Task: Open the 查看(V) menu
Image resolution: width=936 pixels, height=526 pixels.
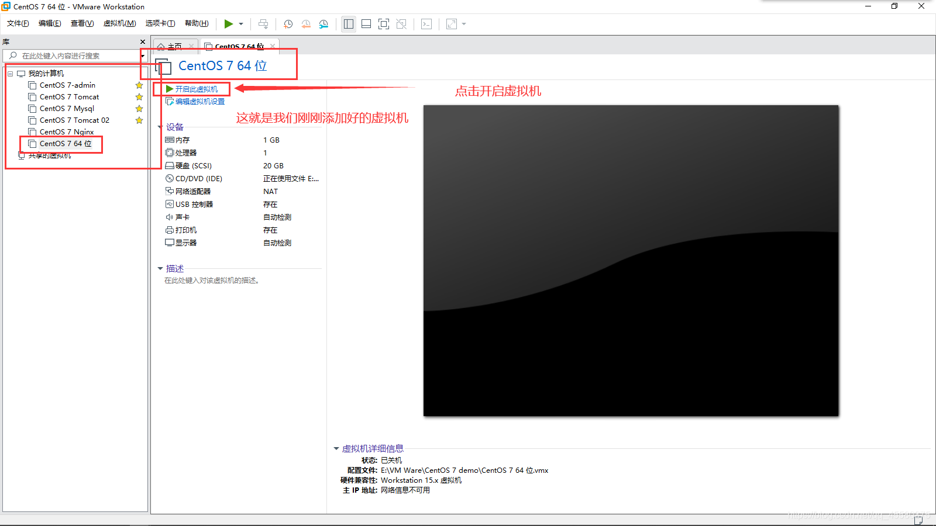Action: (82, 23)
